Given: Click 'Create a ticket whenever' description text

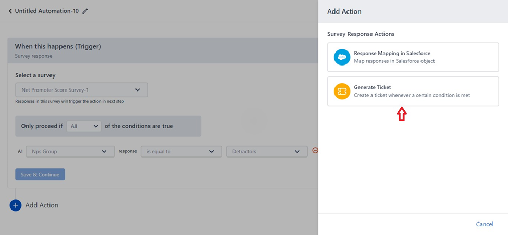Looking at the screenshot, I should pos(412,95).
